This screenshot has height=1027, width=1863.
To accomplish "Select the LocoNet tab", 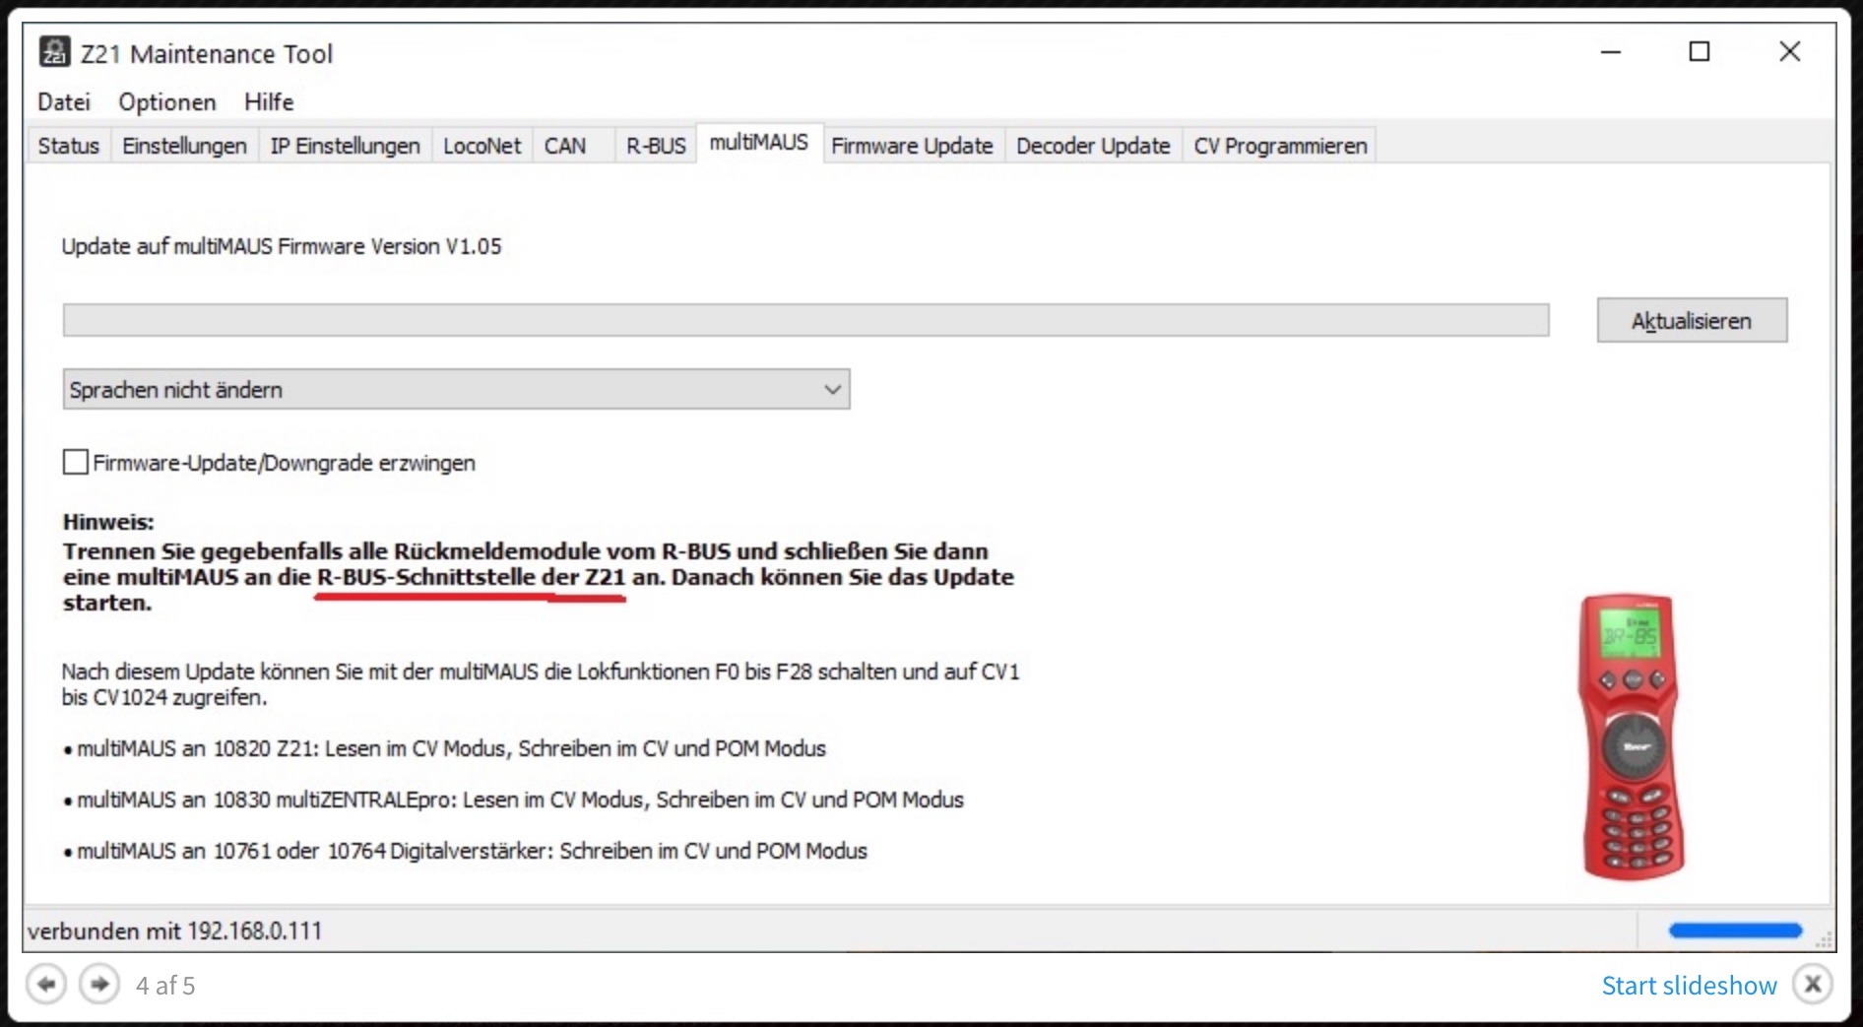I will (482, 146).
